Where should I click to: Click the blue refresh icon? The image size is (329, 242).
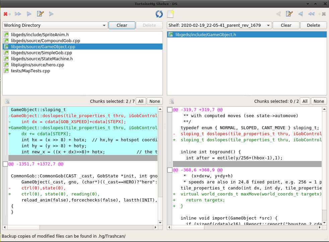(x=159, y=14)
